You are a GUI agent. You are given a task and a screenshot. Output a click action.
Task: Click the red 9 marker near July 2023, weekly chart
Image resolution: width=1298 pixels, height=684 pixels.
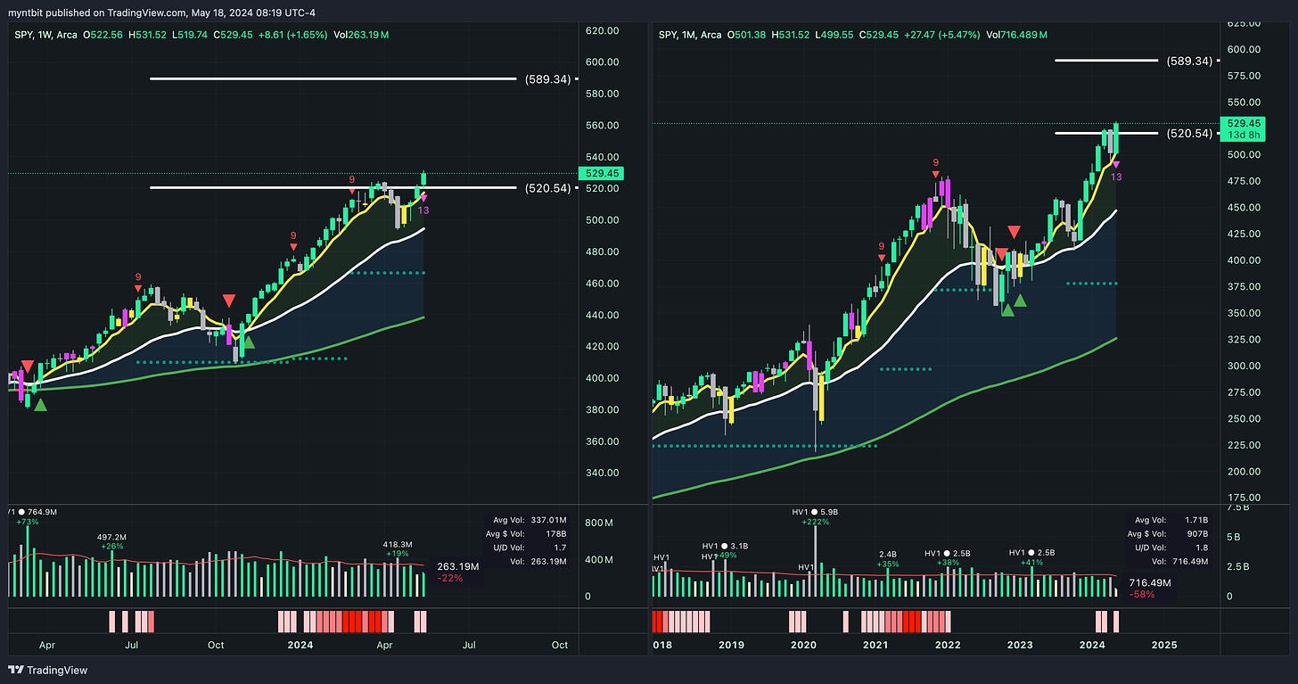click(x=138, y=277)
